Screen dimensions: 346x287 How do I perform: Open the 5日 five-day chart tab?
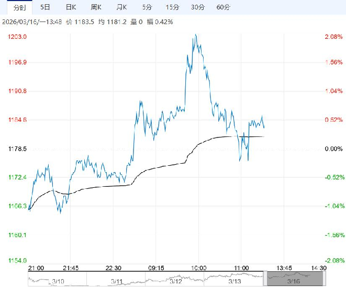coord(46,7)
